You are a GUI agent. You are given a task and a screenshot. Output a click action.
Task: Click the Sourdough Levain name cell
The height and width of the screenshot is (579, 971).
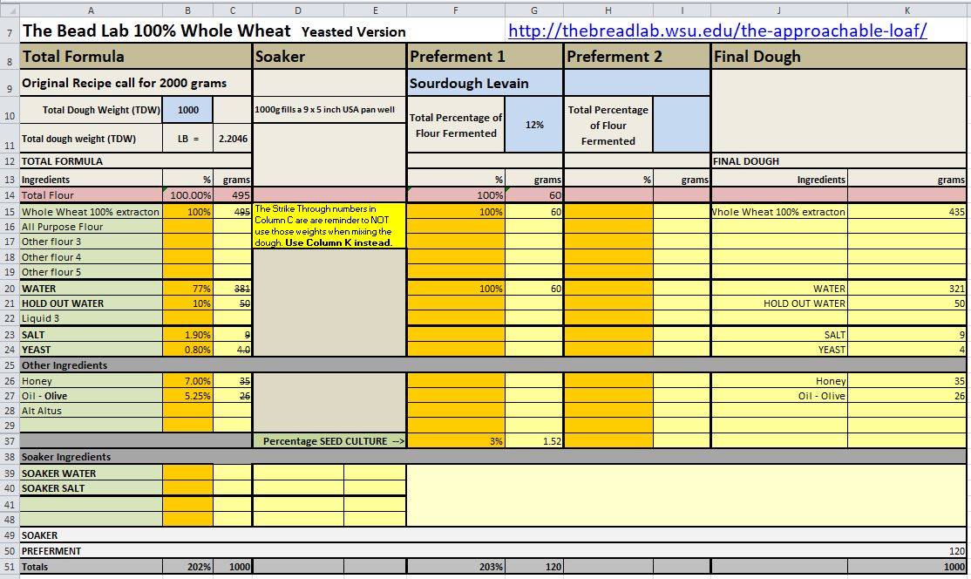[485, 84]
